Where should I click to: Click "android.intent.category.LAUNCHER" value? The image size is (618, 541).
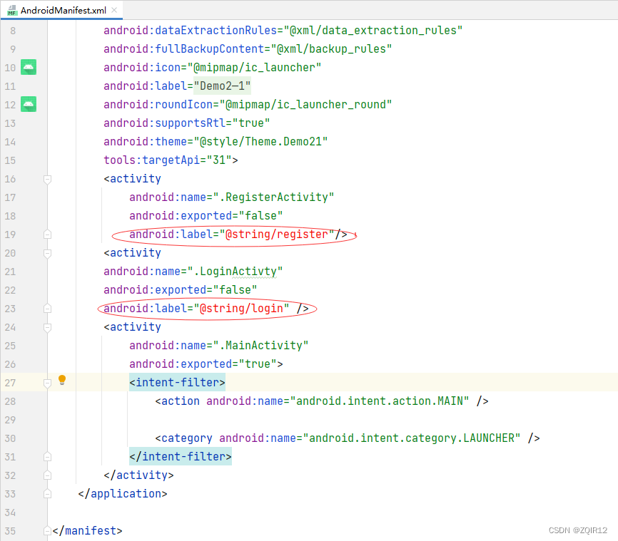point(412,438)
